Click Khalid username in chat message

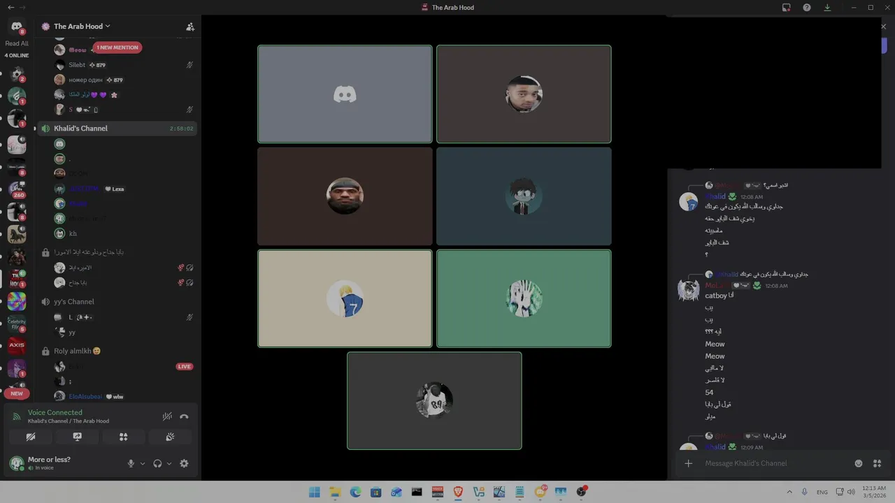point(715,197)
